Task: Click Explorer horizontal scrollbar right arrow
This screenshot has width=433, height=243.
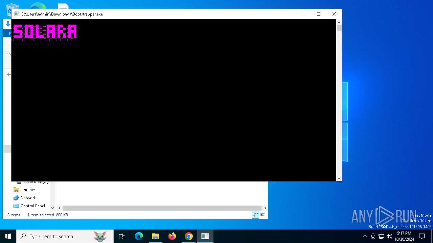Action: point(265,208)
